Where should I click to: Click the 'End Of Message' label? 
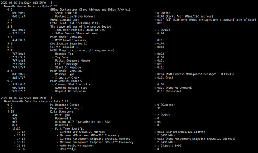(x=66, y=64)
